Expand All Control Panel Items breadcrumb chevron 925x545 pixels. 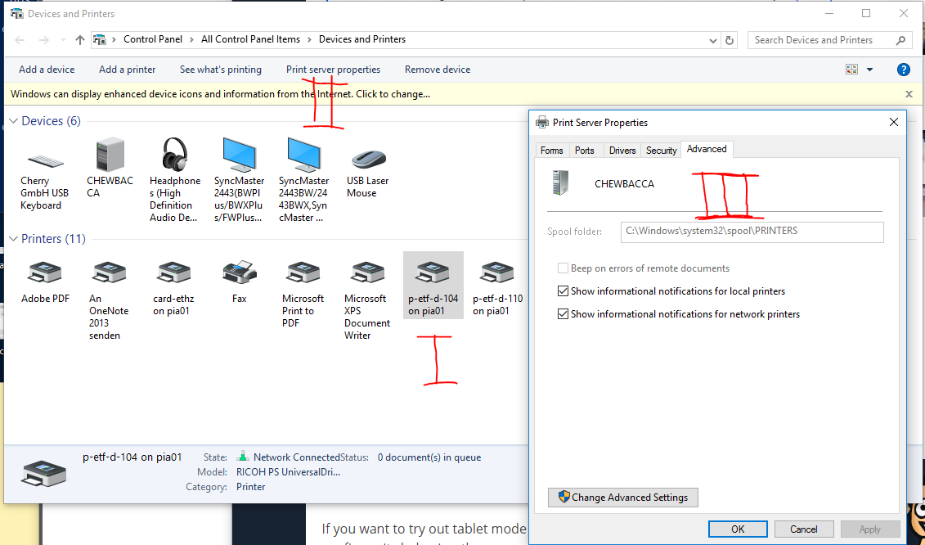pos(309,39)
